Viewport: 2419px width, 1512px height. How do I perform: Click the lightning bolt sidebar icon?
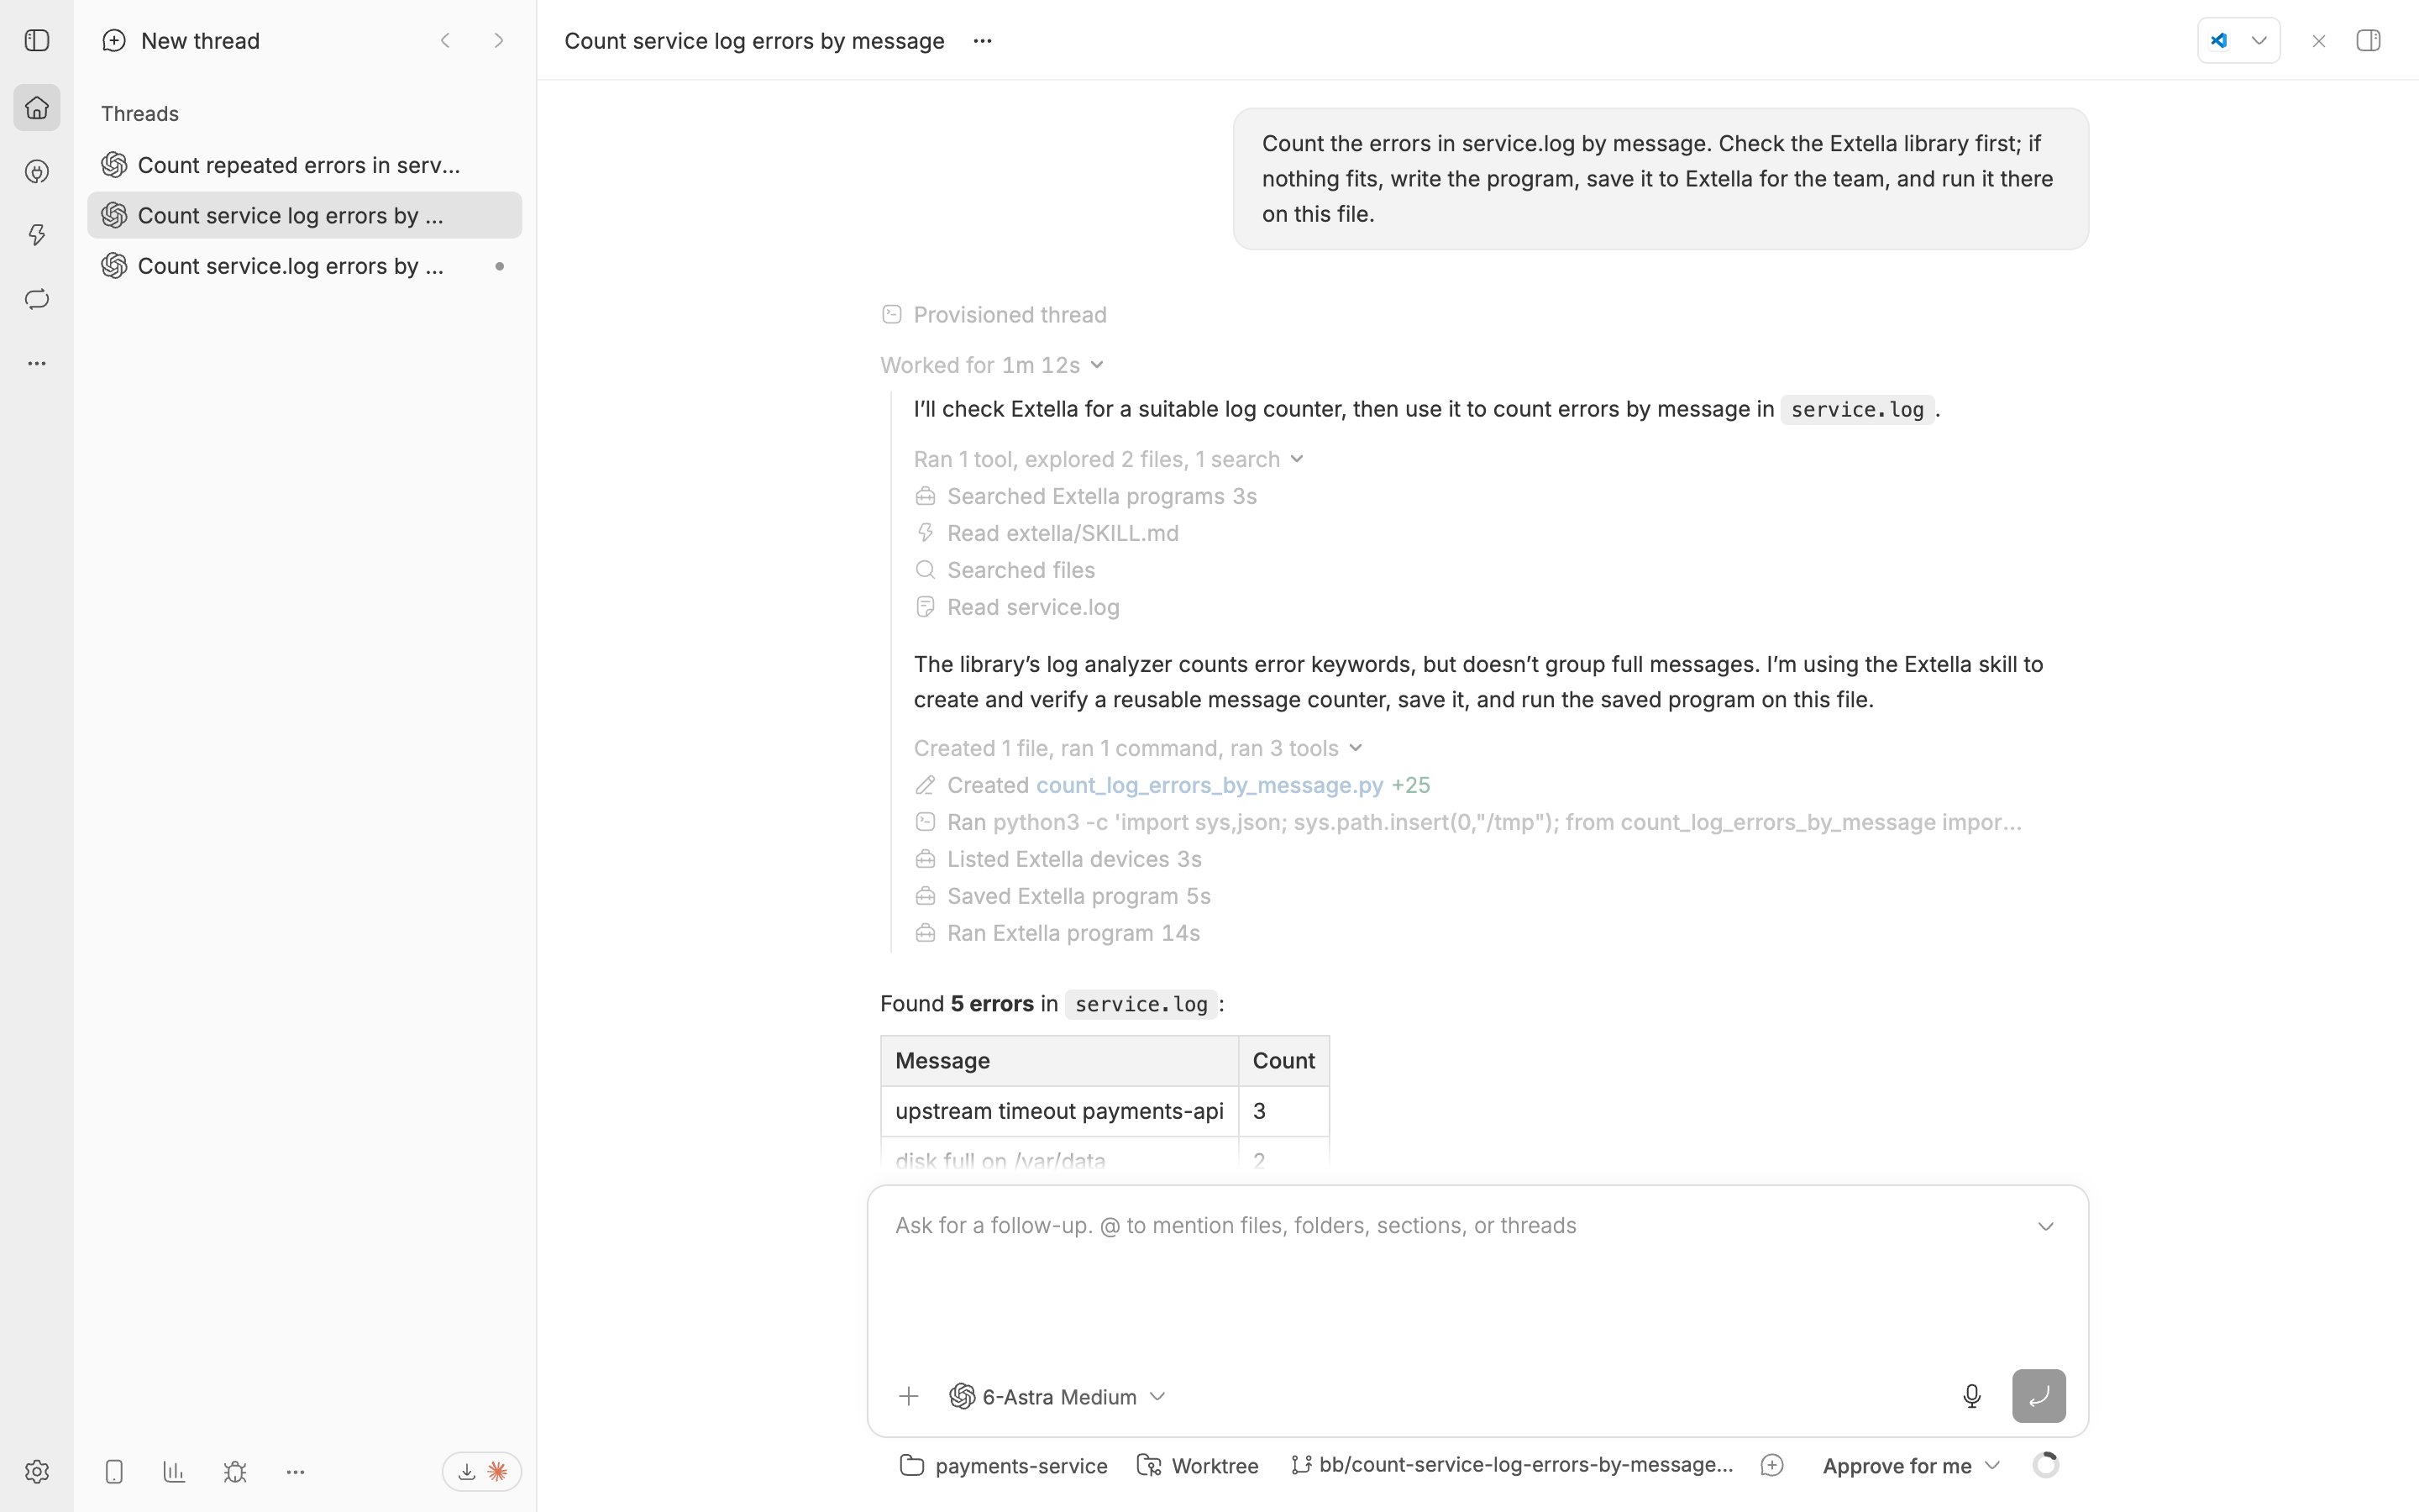[37, 235]
